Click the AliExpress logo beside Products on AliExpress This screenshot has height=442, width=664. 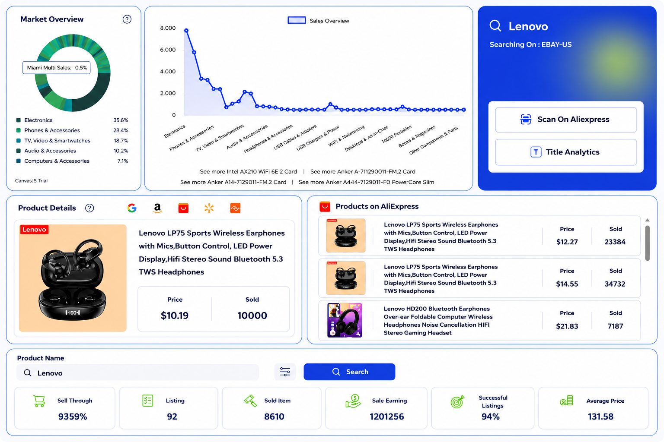(325, 206)
